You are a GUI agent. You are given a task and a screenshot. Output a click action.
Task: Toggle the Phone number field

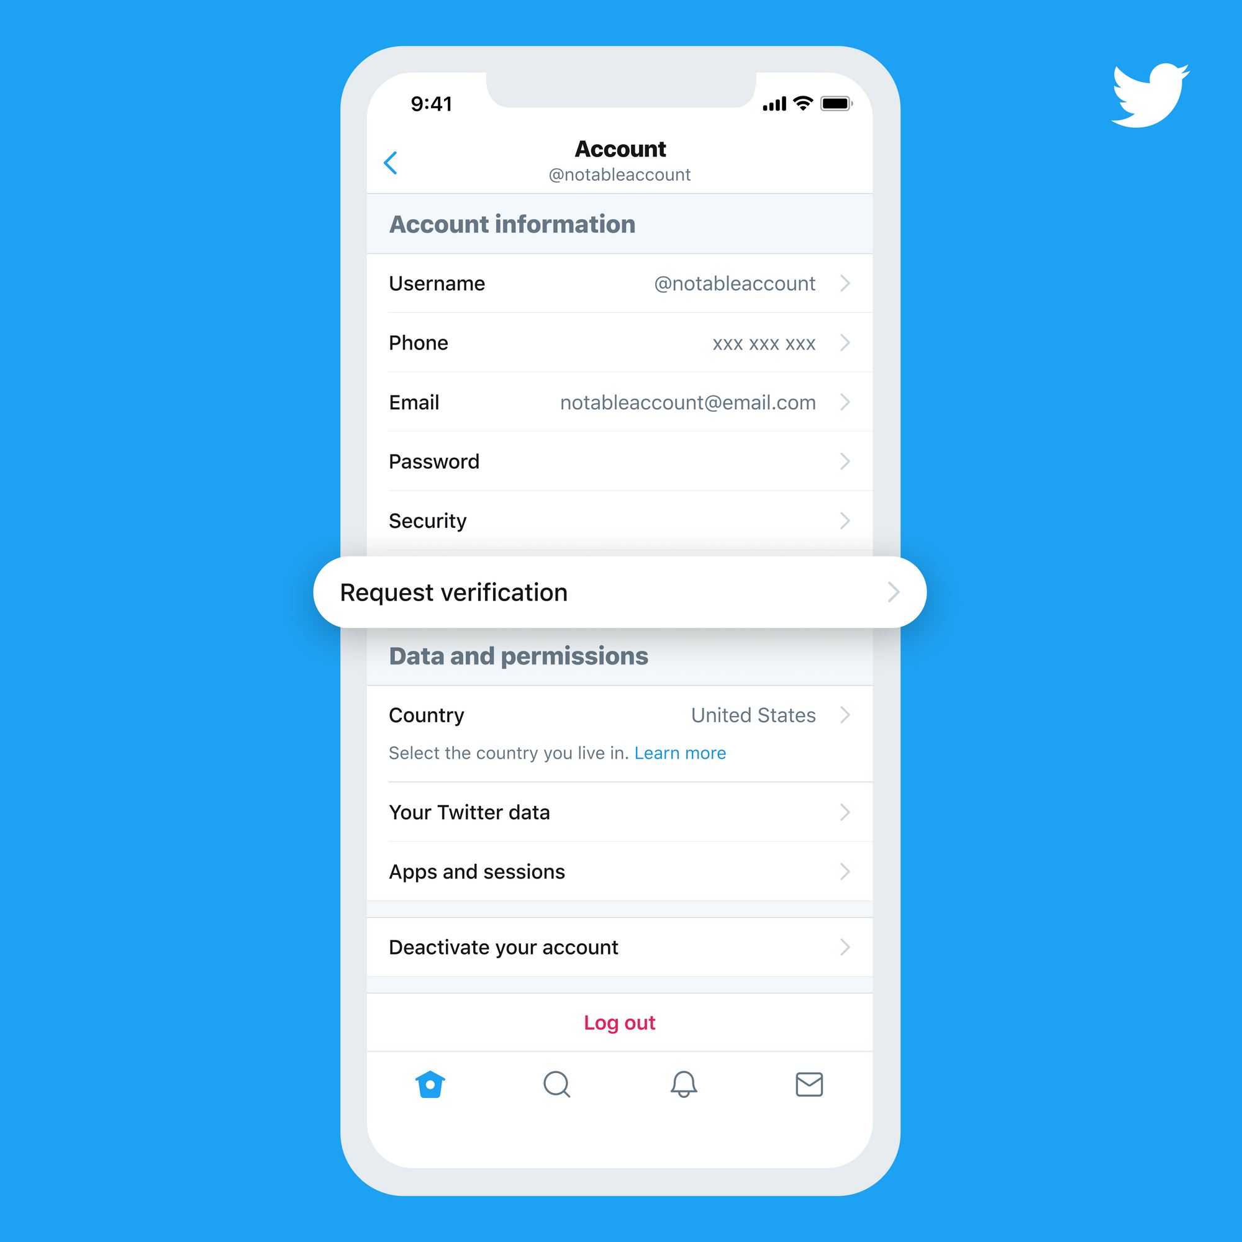coord(621,348)
